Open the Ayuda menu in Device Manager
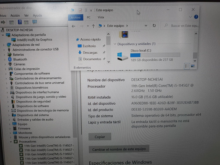The width and height of the screenshot is (220, 165). pos(37,15)
